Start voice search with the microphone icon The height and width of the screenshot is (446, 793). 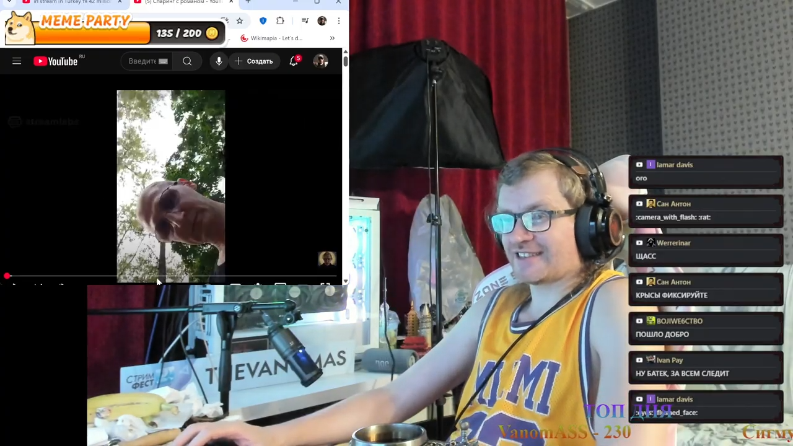pos(219,61)
